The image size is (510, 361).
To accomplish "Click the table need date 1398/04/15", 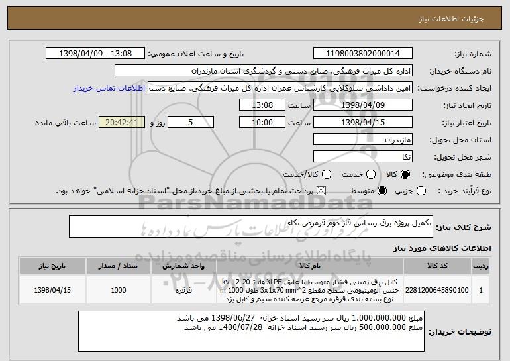I will pyautogui.click(x=52, y=290).
